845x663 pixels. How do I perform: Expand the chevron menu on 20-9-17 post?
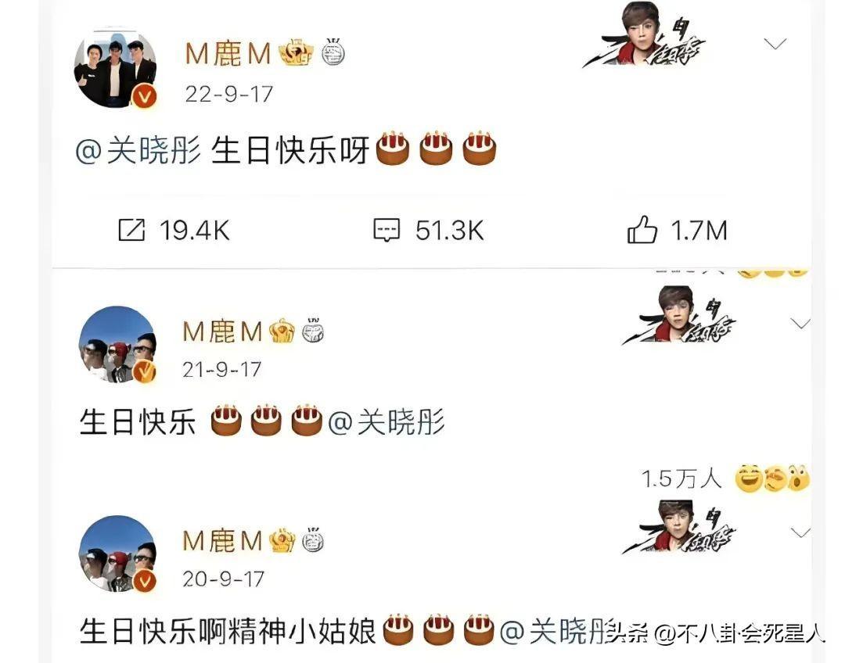(800, 532)
